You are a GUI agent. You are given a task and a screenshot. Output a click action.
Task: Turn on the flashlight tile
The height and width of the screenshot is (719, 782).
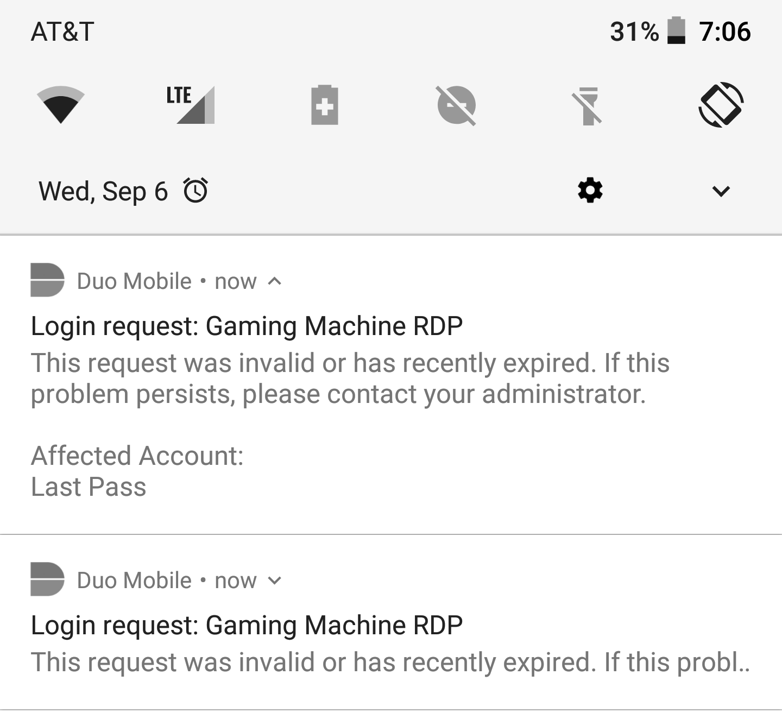coord(587,105)
